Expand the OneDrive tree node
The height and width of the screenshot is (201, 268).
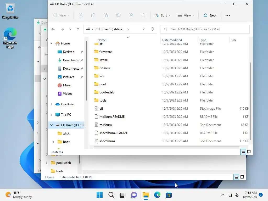point(52,104)
